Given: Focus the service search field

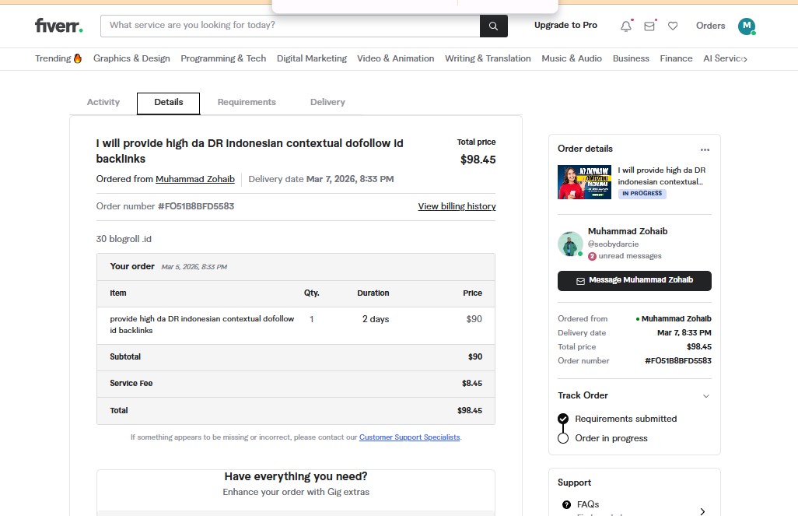Looking at the screenshot, I should click(289, 26).
